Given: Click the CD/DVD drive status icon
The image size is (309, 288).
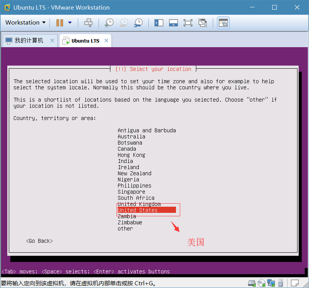Looking at the screenshot, I should pyautogui.click(x=261, y=283).
